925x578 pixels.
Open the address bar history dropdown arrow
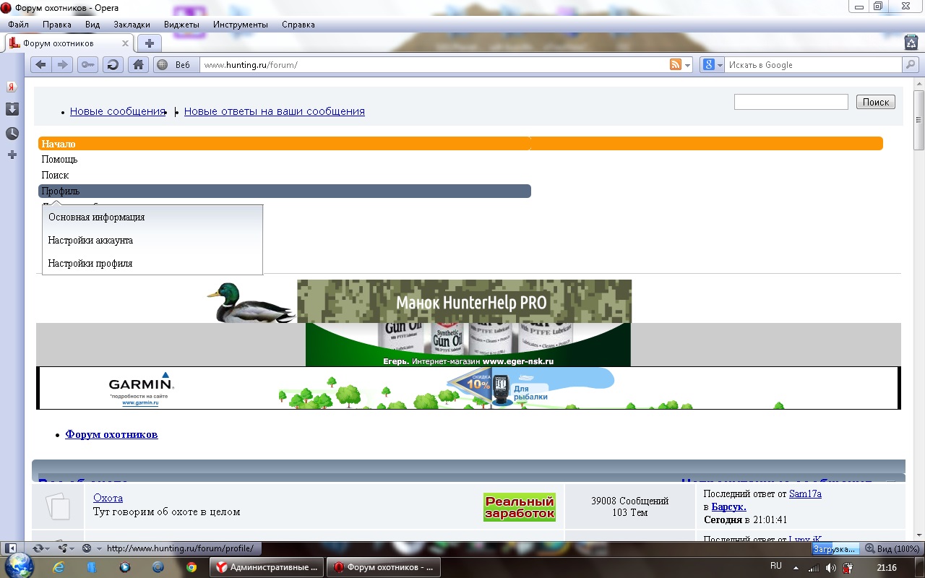pos(688,65)
